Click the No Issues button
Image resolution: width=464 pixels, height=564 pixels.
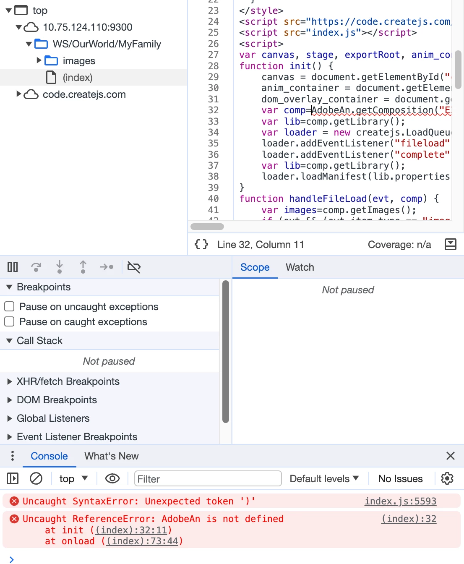(401, 478)
